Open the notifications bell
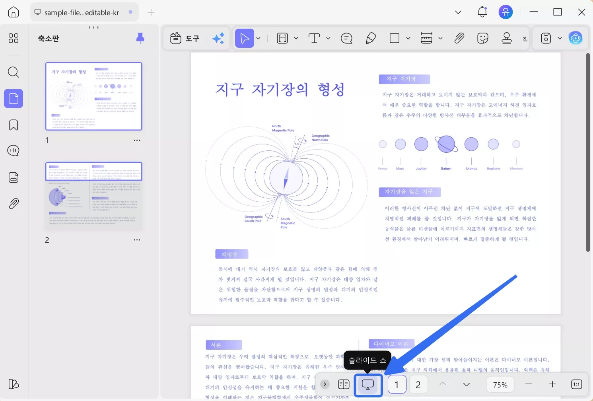 coord(482,12)
